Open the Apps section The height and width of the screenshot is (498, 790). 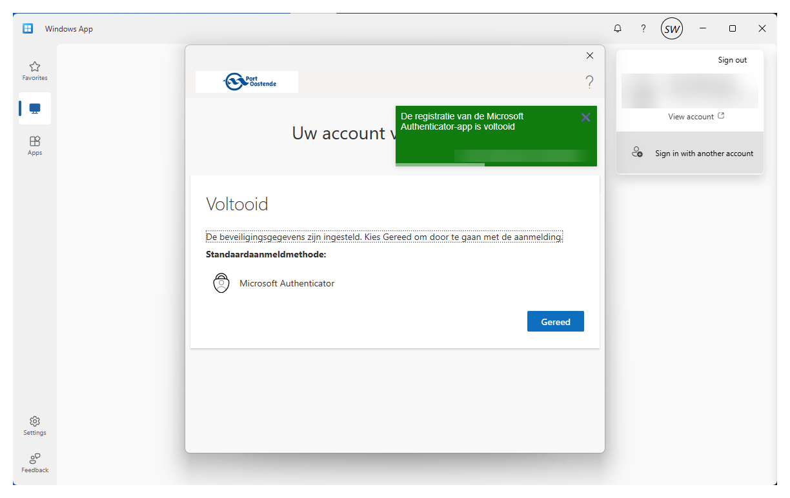pos(35,146)
